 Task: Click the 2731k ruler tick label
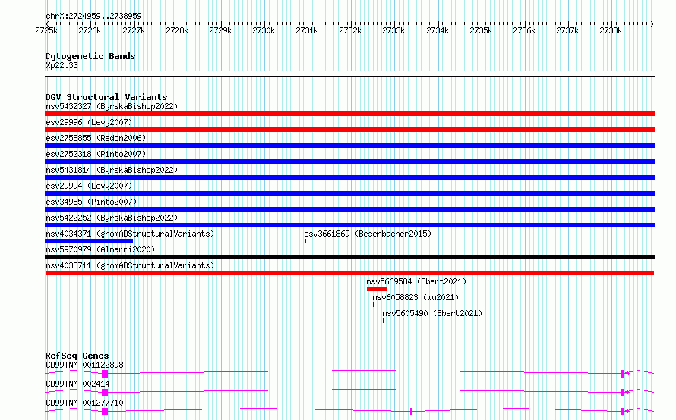click(307, 30)
